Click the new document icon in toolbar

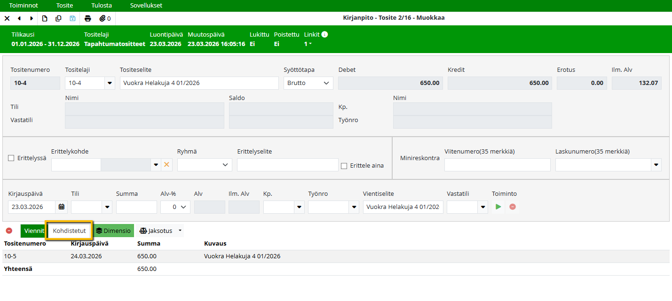tap(45, 19)
